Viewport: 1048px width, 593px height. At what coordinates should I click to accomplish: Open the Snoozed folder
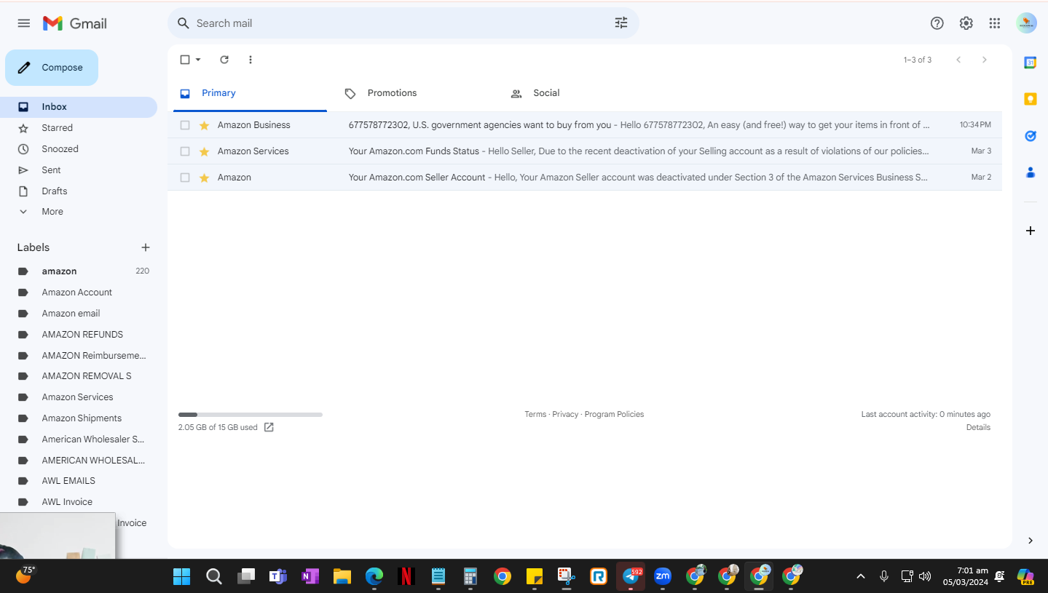click(79, 149)
